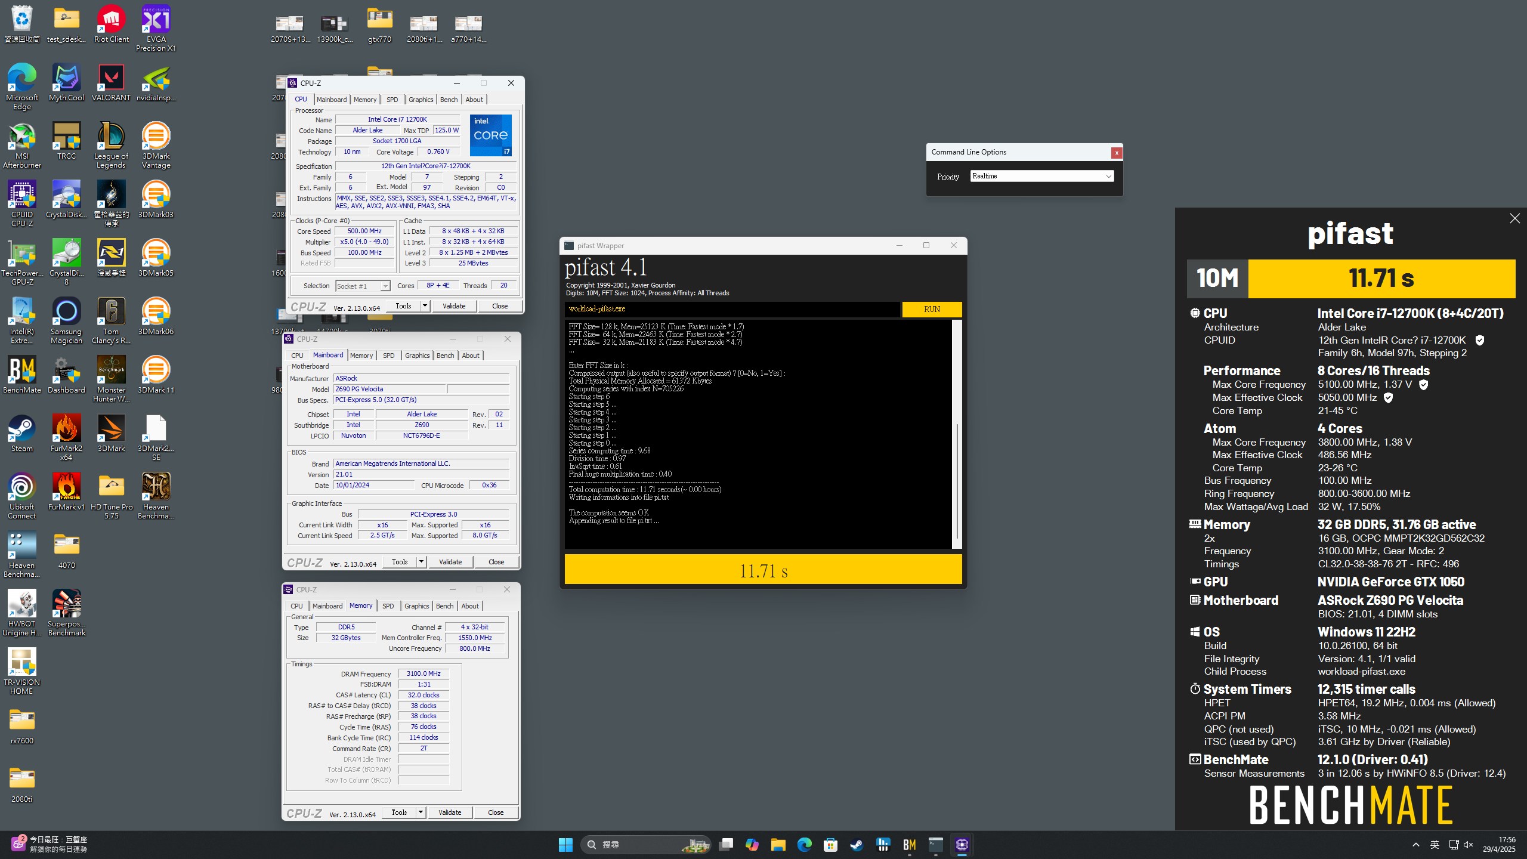Click BenchMate BM icon in taskbar
This screenshot has height=859, width=1527.
click(909, 845)
